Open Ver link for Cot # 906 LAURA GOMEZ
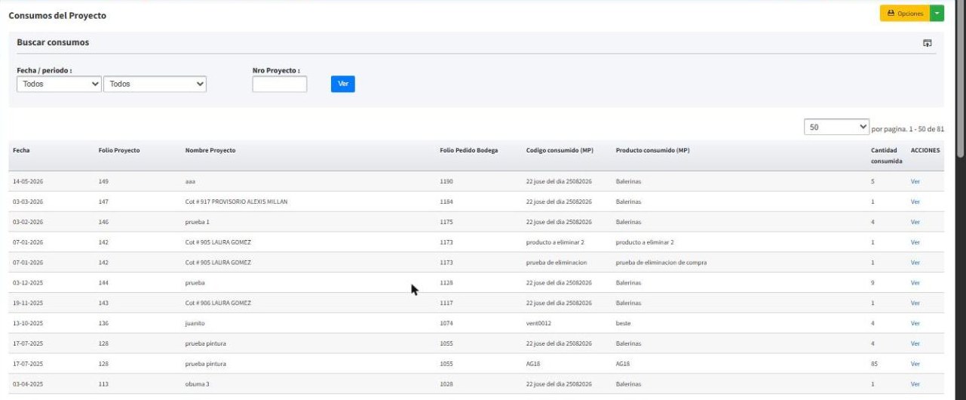 [x=915, y=303]
